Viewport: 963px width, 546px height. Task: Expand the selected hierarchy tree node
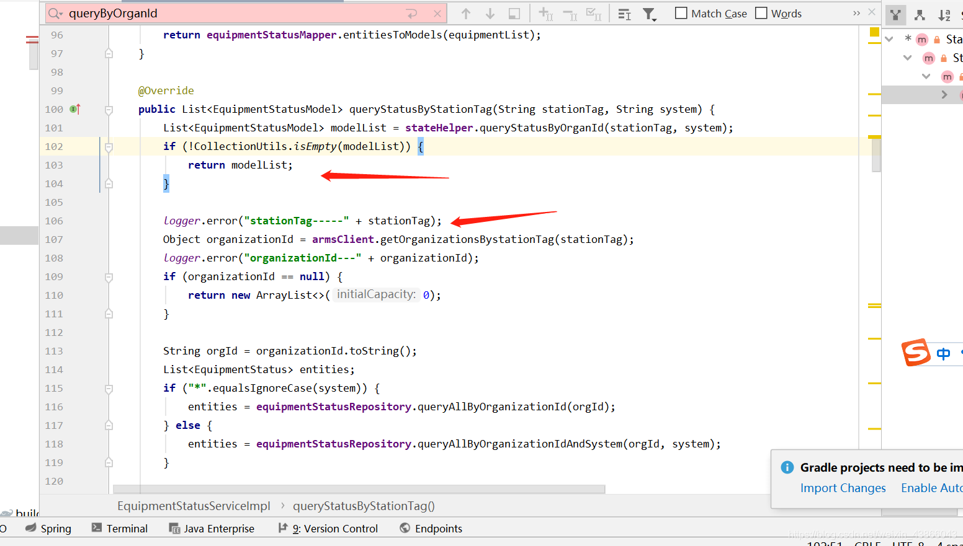[x=944, y=95]
